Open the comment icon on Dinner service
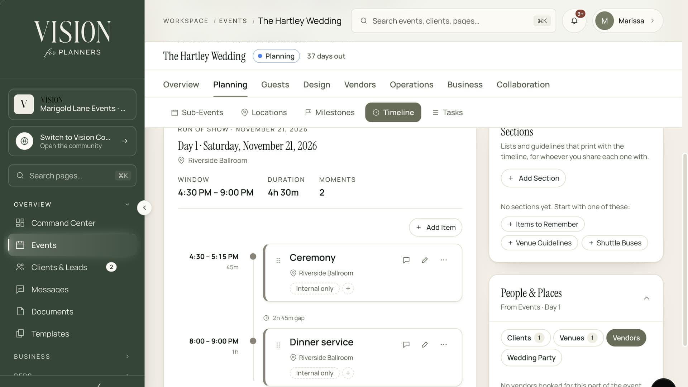Screen dimensions: 688x387 [406, 345]
